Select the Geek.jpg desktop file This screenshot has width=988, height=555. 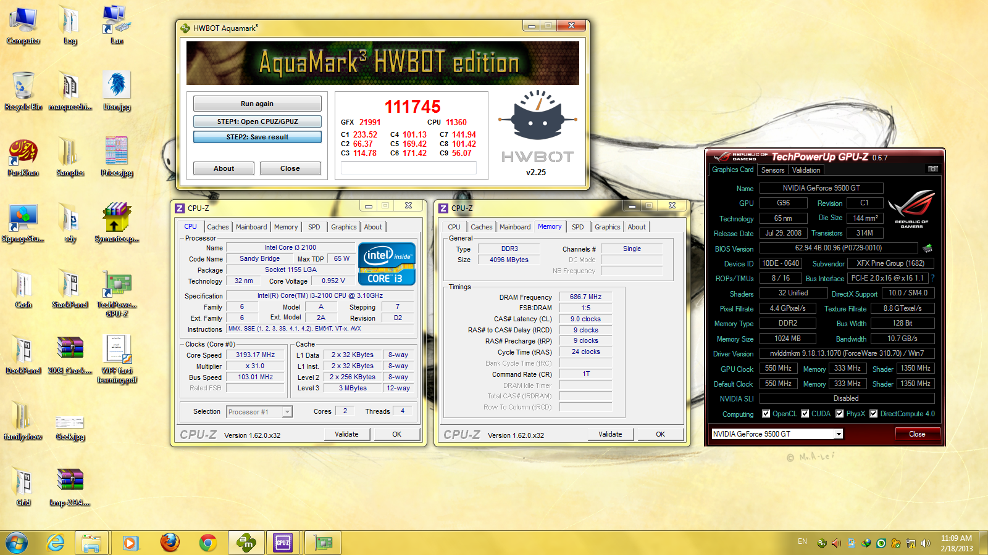click(70, 427)
